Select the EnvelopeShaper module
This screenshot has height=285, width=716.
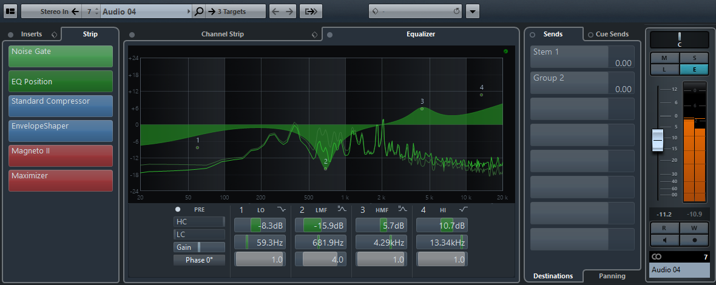pos(61,131)
